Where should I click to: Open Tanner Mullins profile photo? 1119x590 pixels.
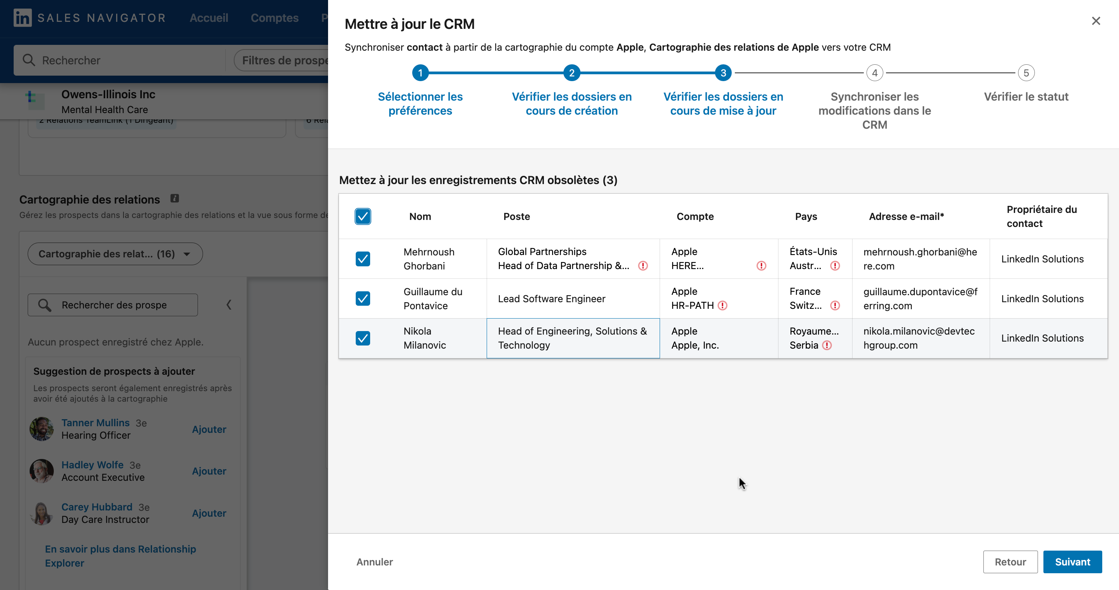pyautogui.click(x=42, y=429)
